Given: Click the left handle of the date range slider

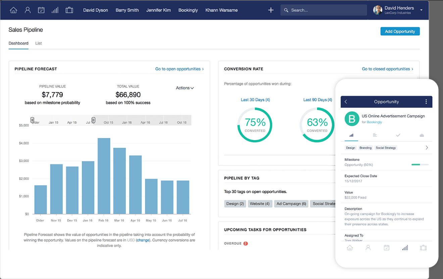Looking at the screenshot, I should tap(32, 120).
